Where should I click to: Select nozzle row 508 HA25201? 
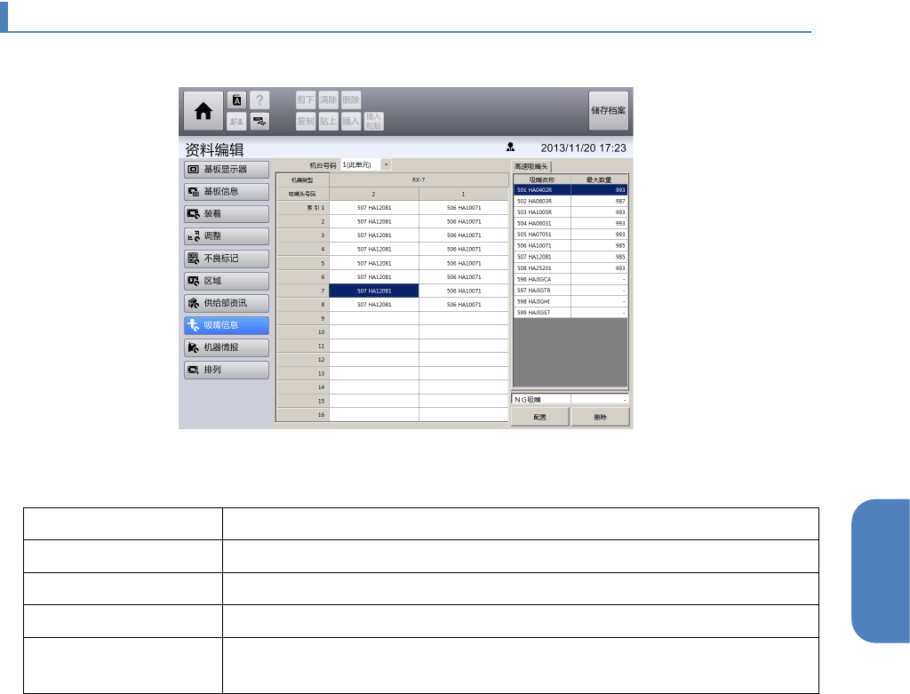(570, 268)
